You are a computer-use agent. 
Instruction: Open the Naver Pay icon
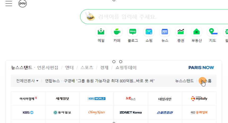23,3
